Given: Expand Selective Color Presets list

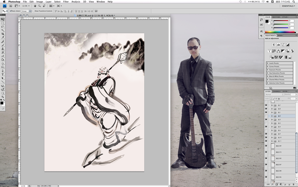Looking at the screenshot, I should (x=268, y=83).
